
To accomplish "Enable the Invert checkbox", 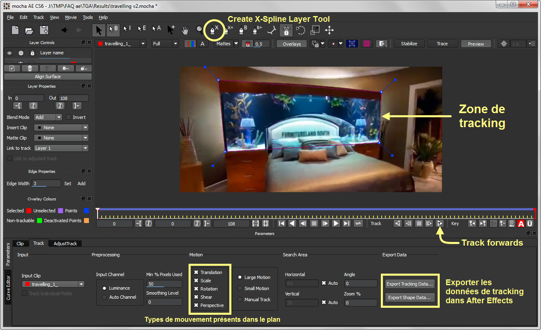I will 69,117.
